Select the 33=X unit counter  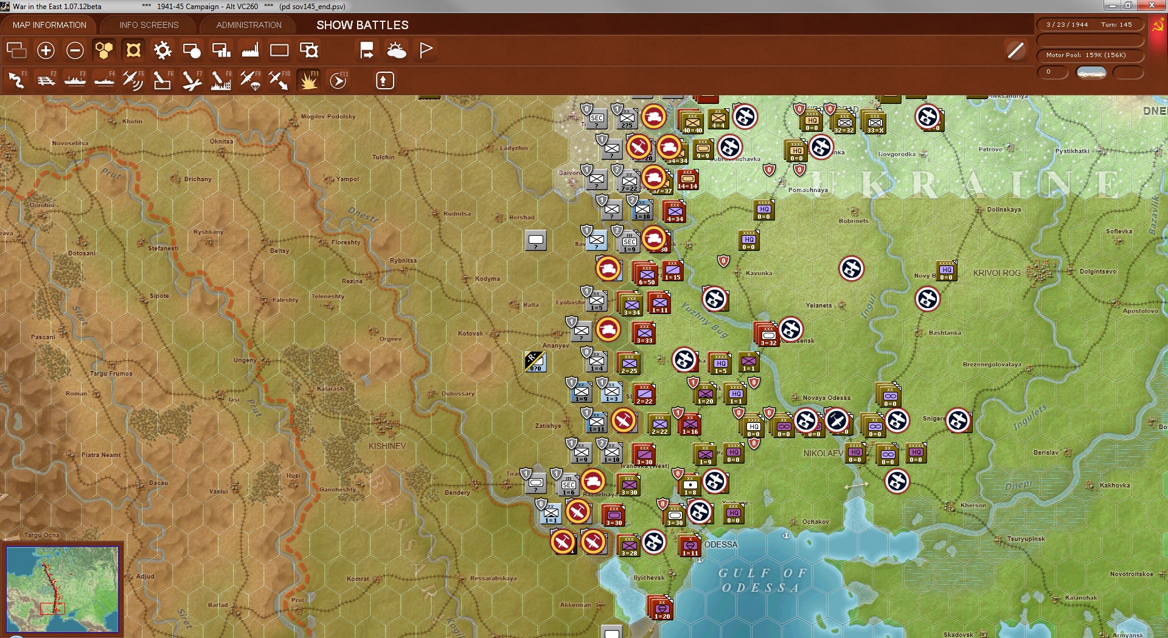pos(875,122)
